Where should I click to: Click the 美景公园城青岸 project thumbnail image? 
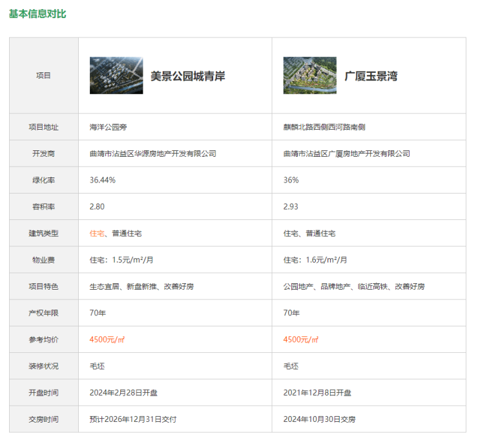[x=116, y=75]
